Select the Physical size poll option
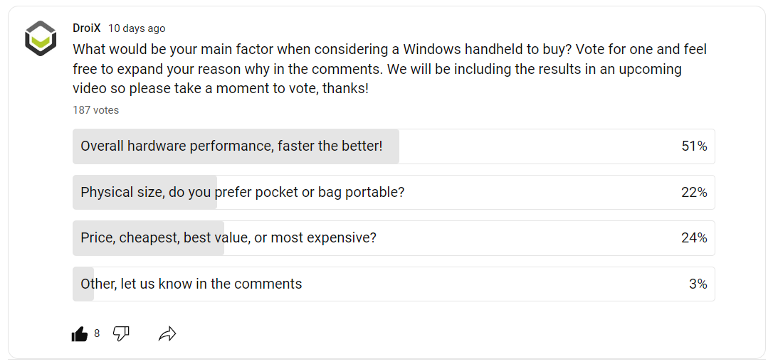The image size is (773, 364). (242, 193)
